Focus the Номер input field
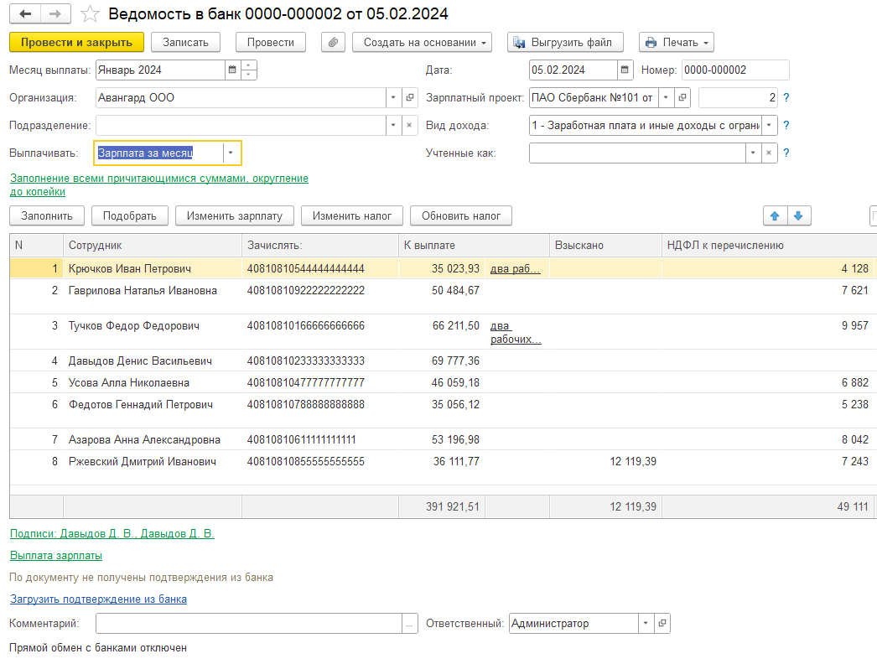This screenshot has height=664, width=877. pyautogui.click(x=735, y=70)
